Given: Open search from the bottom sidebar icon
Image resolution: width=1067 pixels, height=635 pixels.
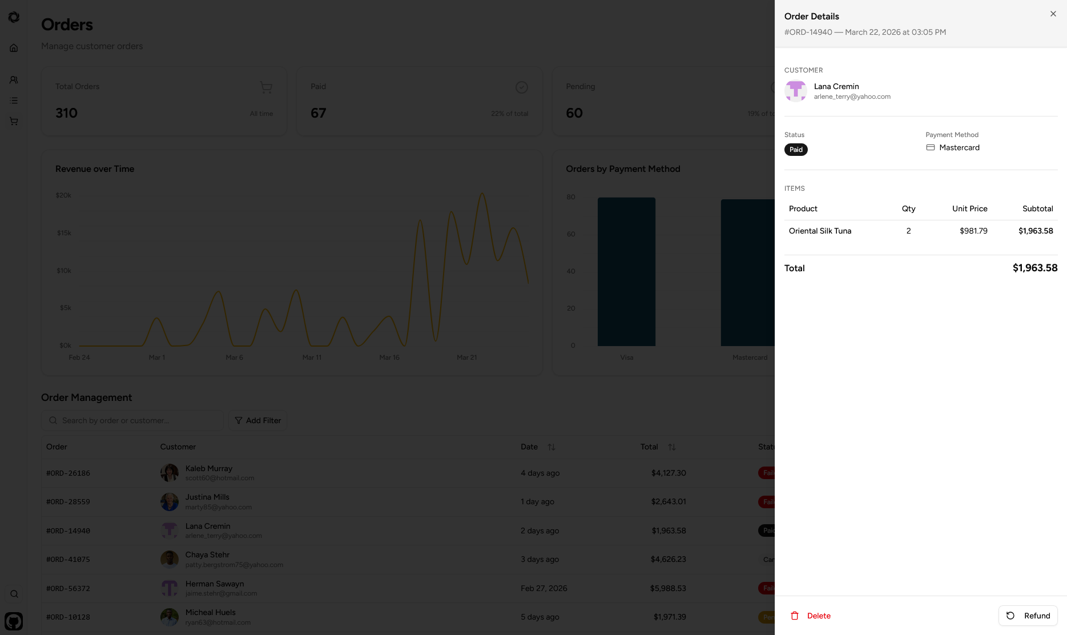Looking at the screenshot, I should click(14, 594).
